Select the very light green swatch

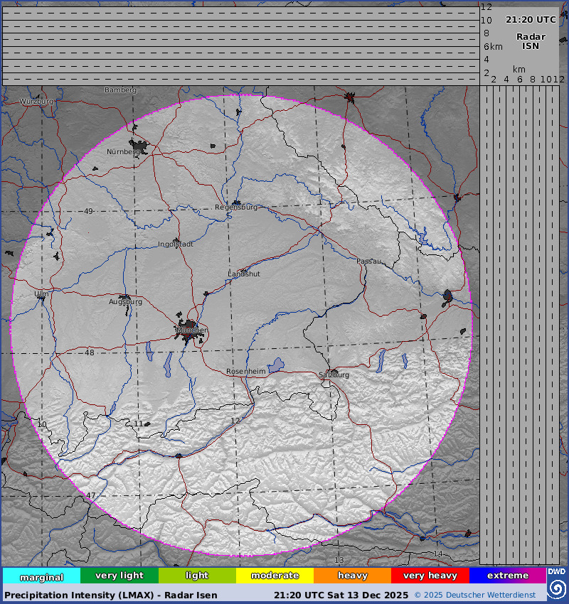coord(119,576)
